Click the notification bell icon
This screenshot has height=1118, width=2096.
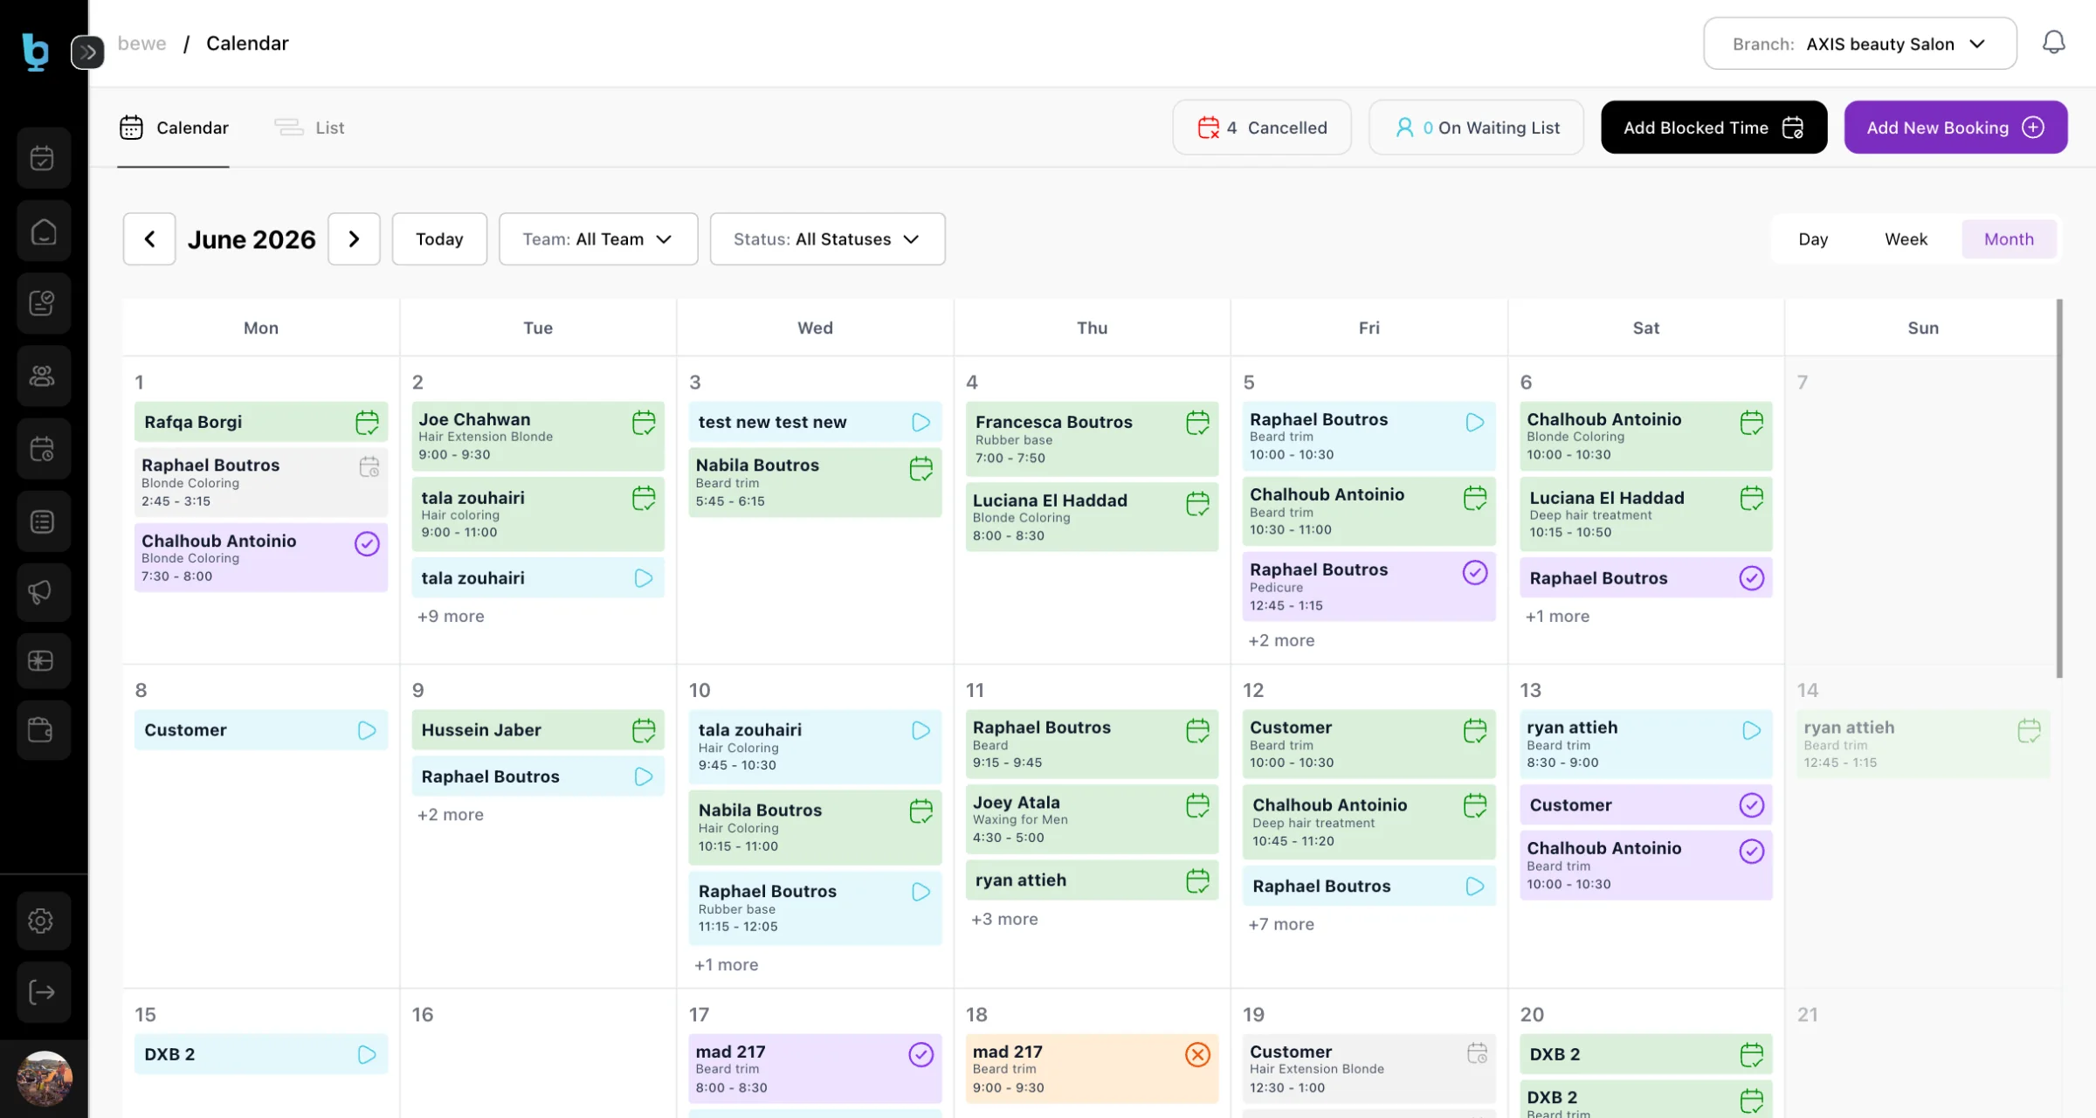[2053, 43]
